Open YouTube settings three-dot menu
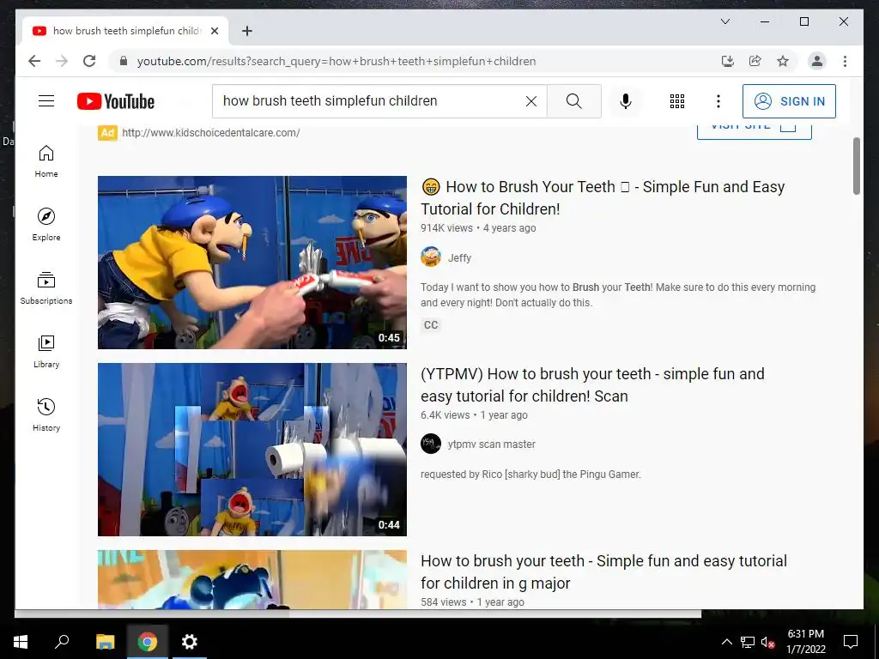 click(x=718, y=101)
